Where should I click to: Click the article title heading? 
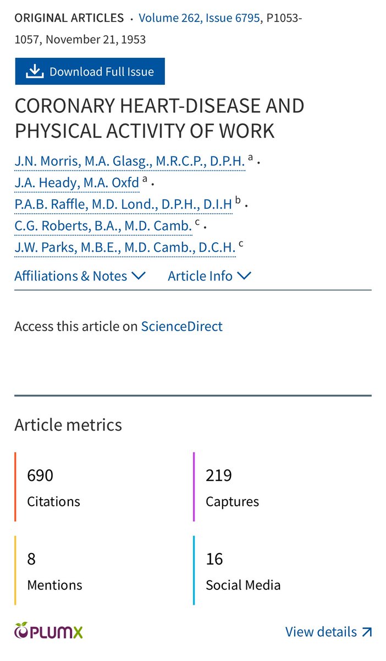(x=159, y=118)
